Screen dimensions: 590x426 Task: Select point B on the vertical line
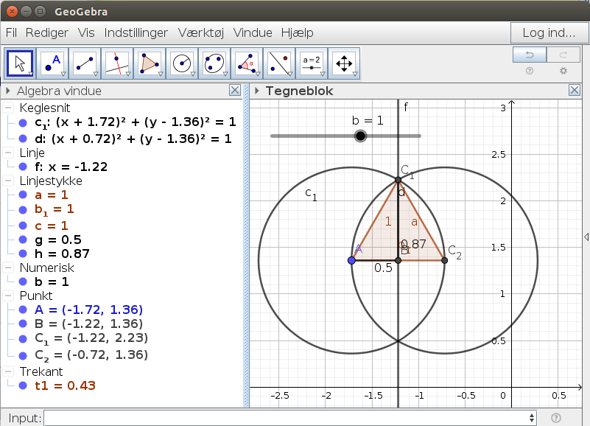tap(398, 260)
